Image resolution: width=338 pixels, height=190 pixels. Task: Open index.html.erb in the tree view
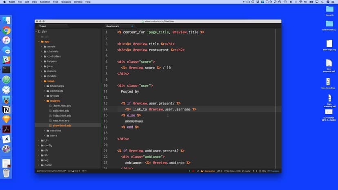coord(62,116)
